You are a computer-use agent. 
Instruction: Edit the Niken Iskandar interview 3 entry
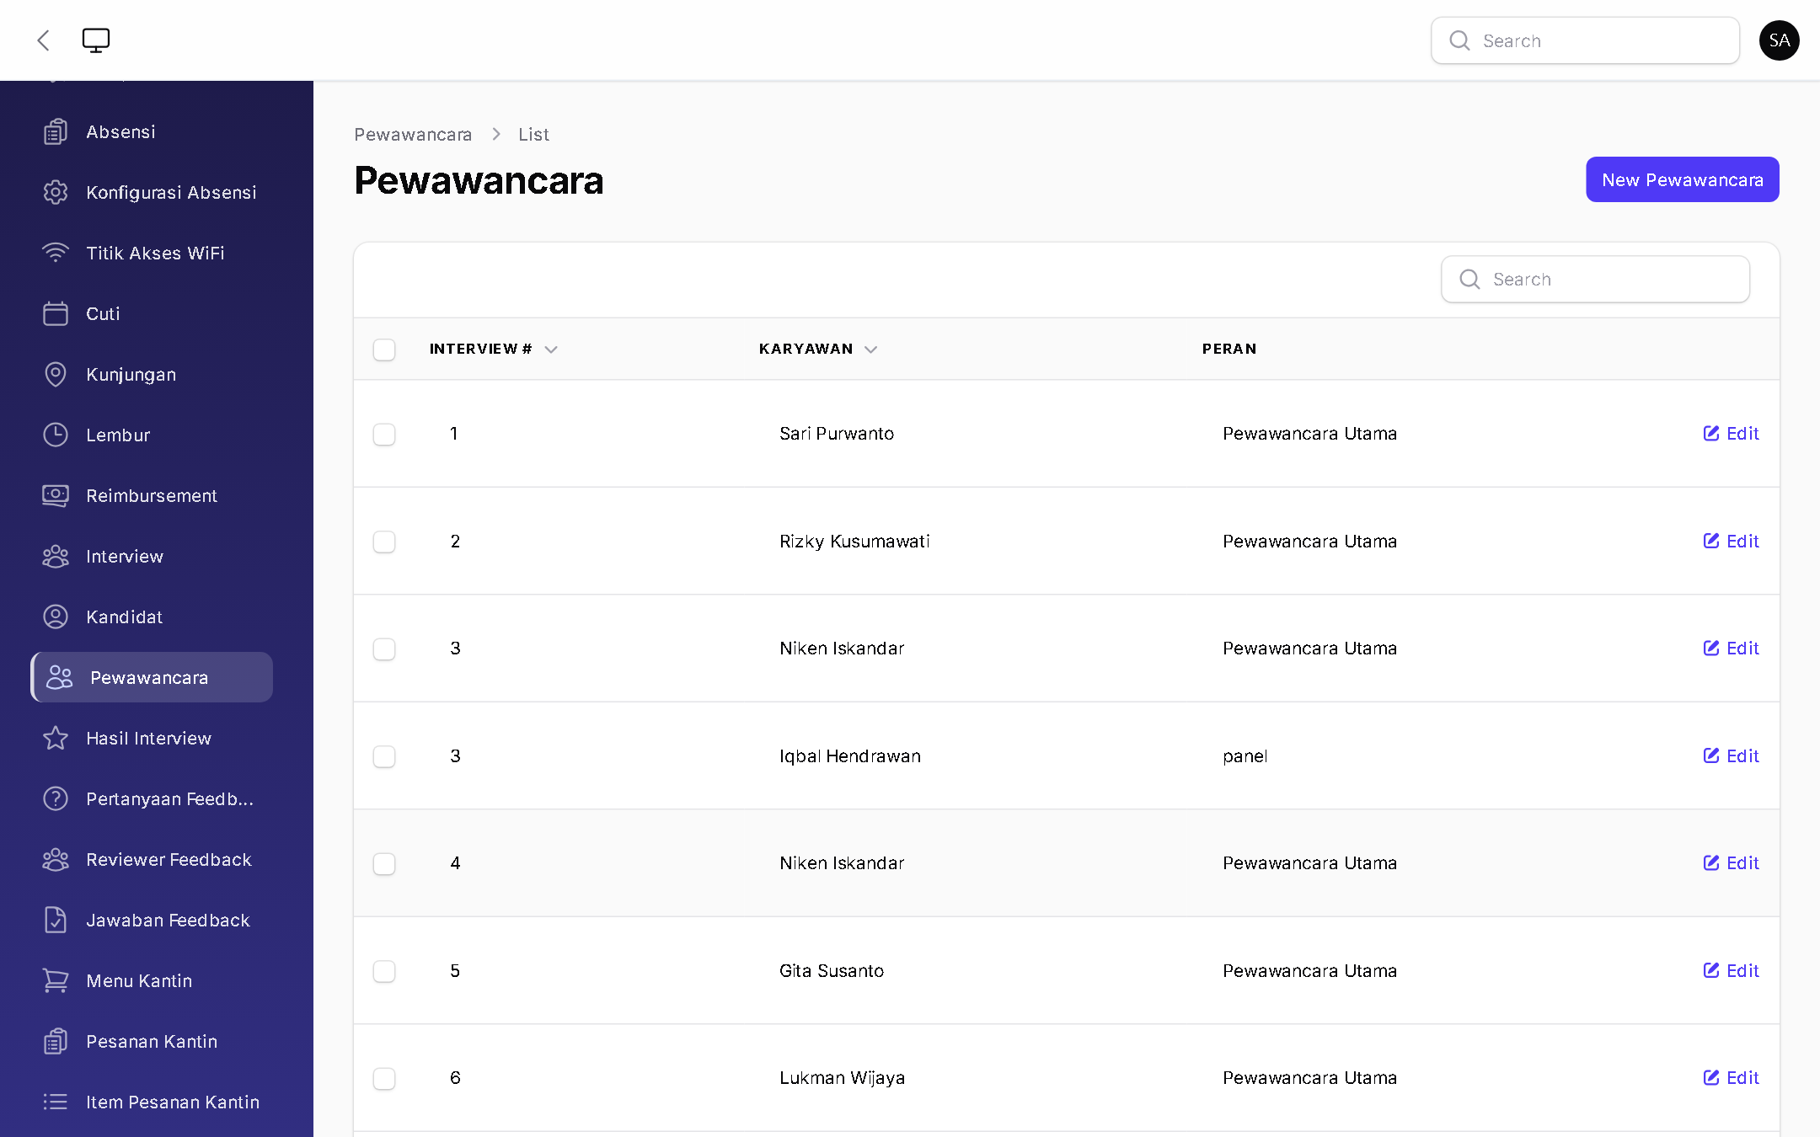(1731, 649)
